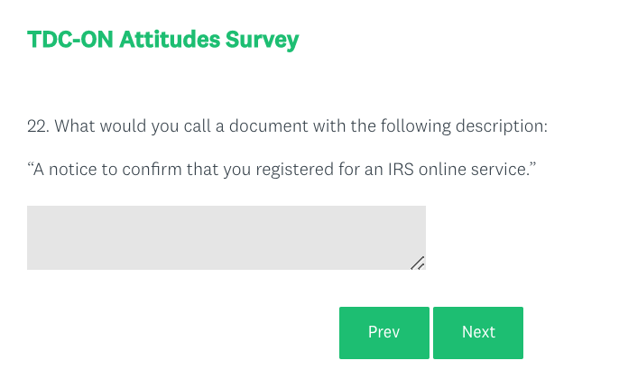Click the Prev button
The height and width of the screenshot is (379, 619).
tap(383, 332)
